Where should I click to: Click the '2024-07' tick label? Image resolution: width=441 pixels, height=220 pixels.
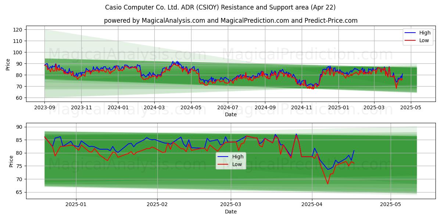(x=227, y=108)
